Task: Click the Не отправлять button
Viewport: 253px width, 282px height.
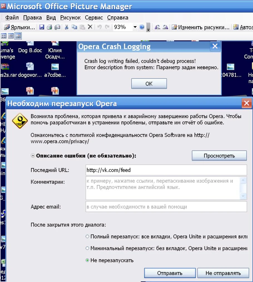Action: (223, 273)
